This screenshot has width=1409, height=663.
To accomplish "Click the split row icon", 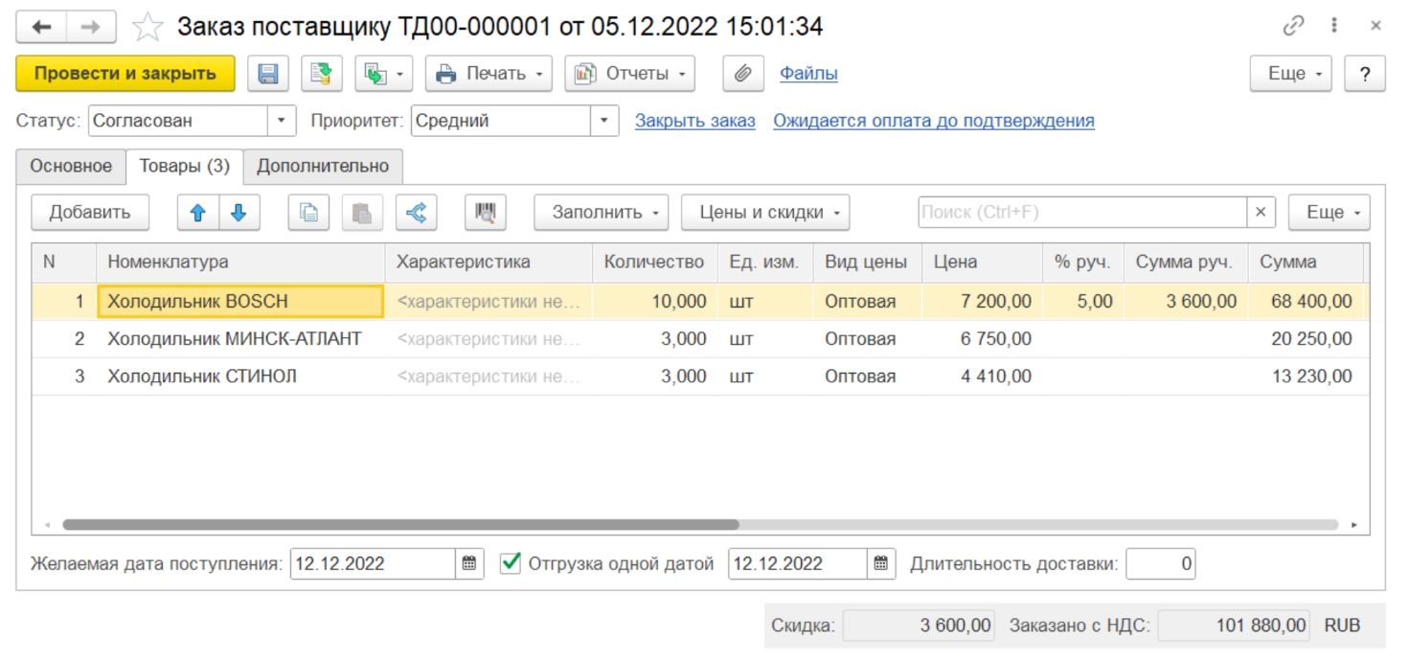I will click(x=416, y=213).
